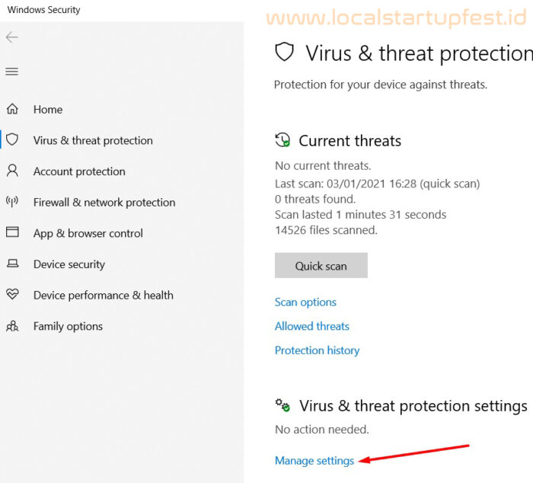Select Device performance & health
The width and height of the screenshot is (533, 483).
pyautogui.click(x=104, y=296)
